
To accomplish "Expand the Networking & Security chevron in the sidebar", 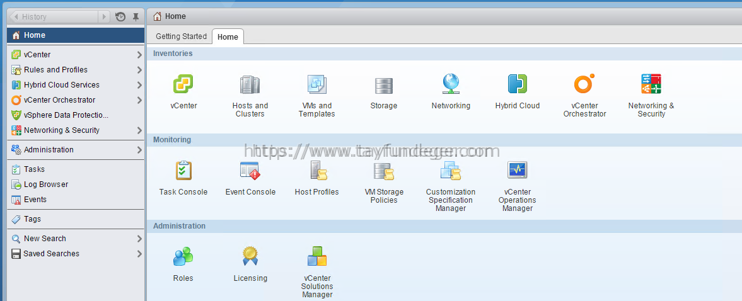I will click(x=139, y=130).
